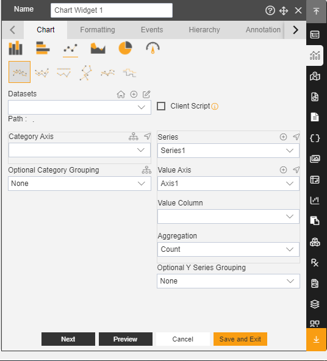Image resolution: width=327 pixels, height=361 pixels.
Task: Choose the gauge chart type icon
Action: point(153,48)
